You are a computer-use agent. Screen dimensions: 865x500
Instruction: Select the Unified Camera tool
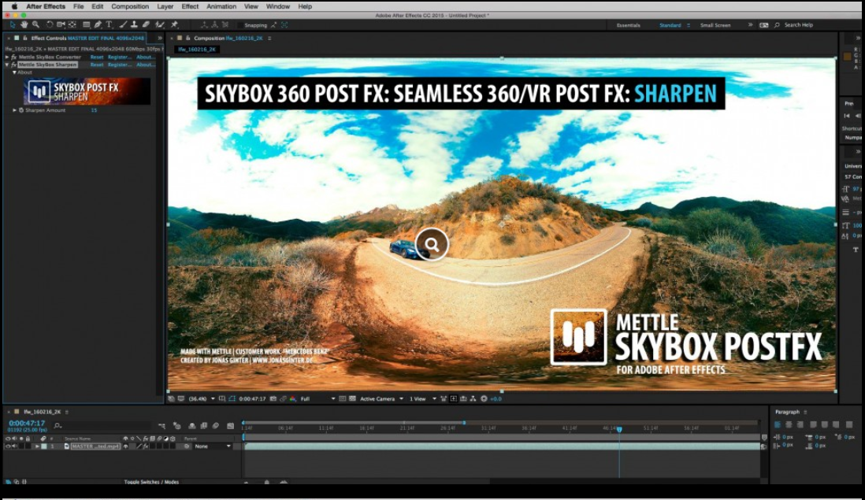click(x=61, y=25)
